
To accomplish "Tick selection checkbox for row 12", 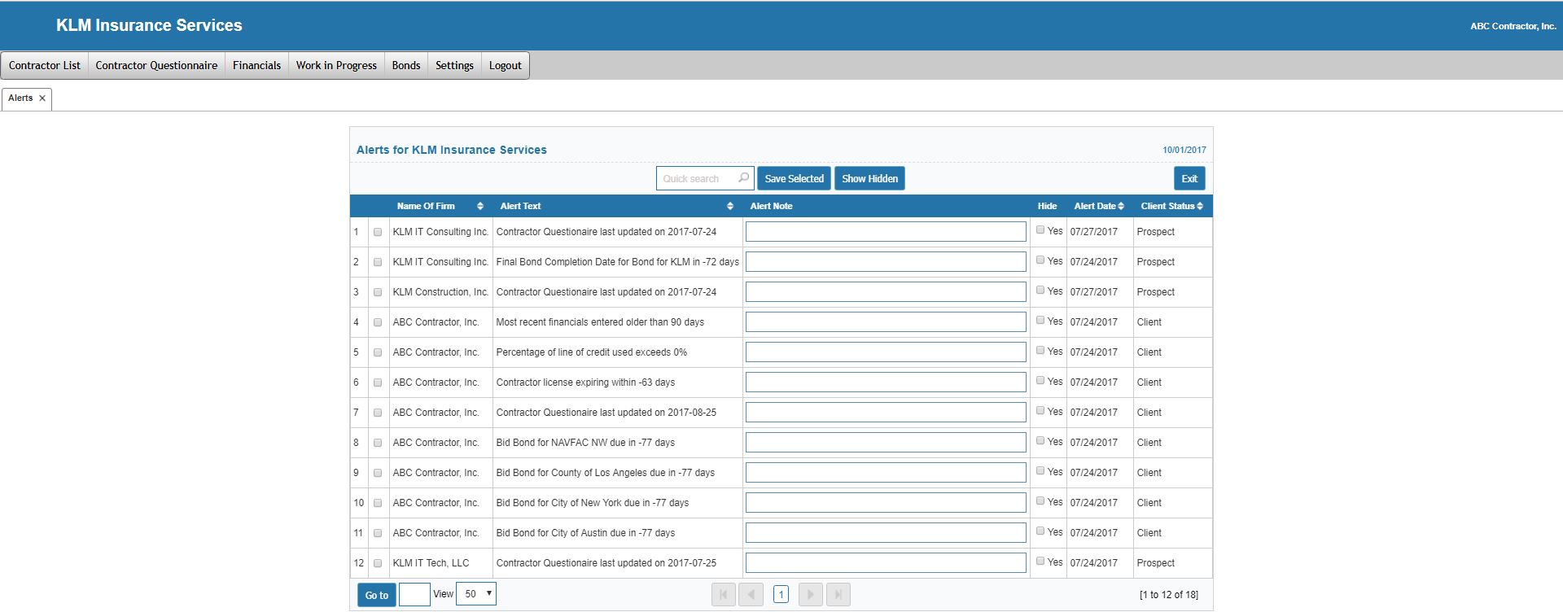I will tap(378, 563).
